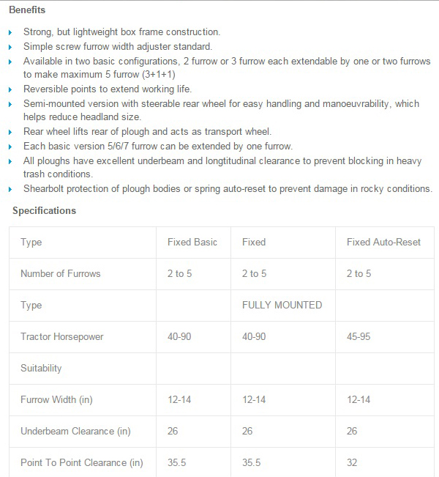This screenshot has height=477, width=439.
Task: Click the bullet arrow beside "Strong, but lightweight"
Action: 10,33
